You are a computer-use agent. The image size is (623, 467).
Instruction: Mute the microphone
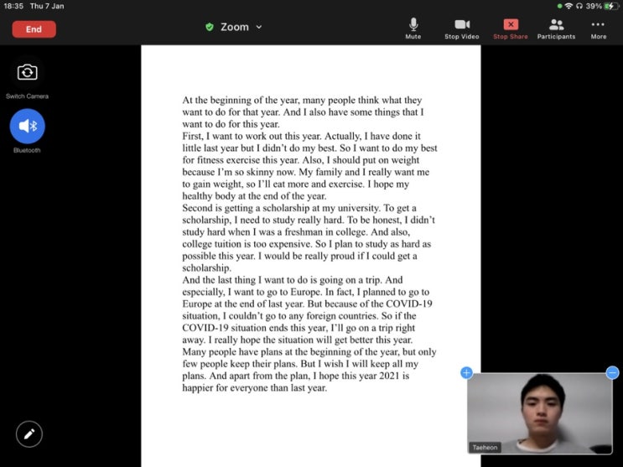point(413,29)
